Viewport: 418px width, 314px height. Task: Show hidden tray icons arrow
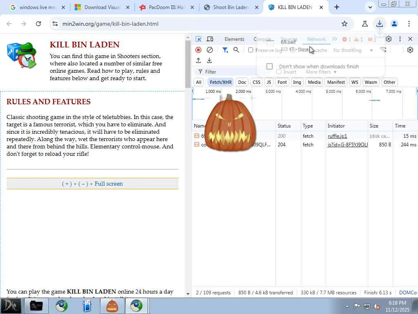pos(347,307)
